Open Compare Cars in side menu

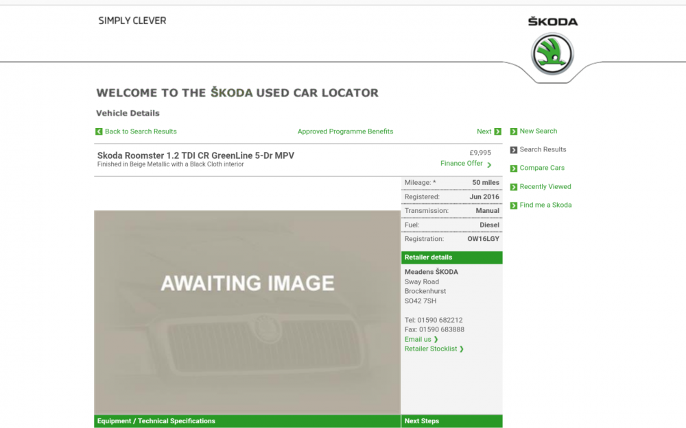(542, 168)
